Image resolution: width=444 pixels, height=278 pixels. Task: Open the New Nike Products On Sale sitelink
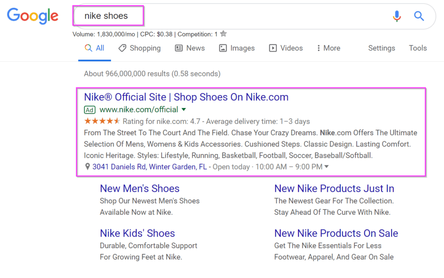point(336,233)
